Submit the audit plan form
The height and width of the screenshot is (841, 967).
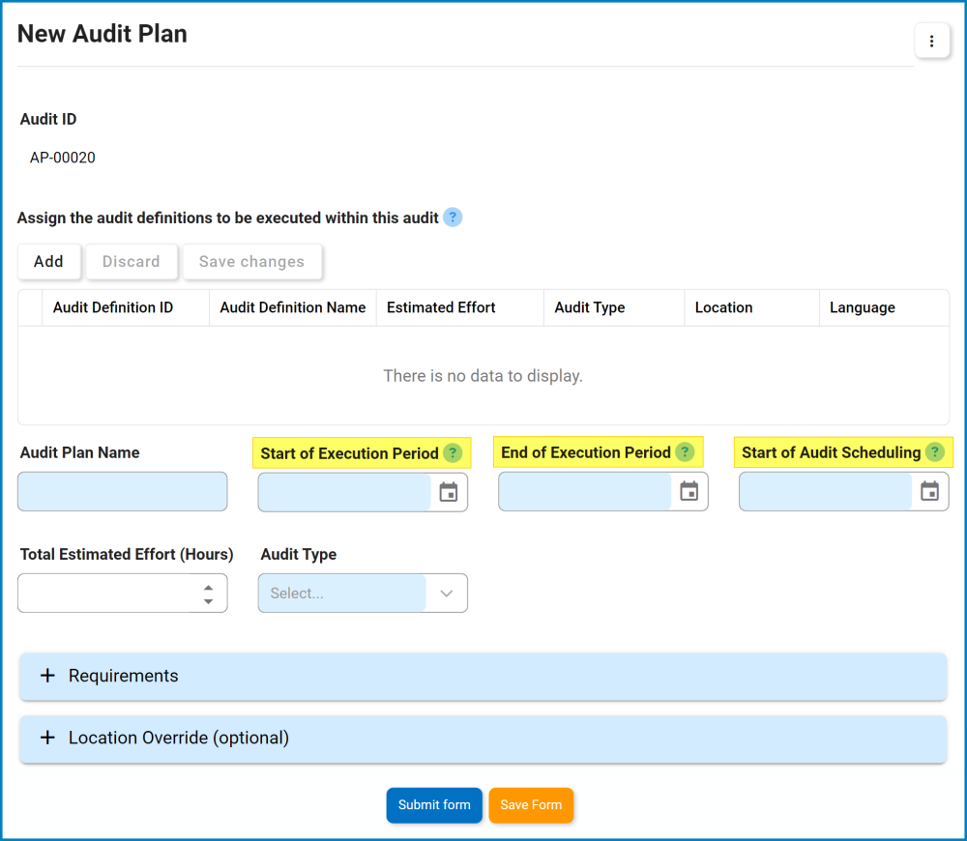433,804
